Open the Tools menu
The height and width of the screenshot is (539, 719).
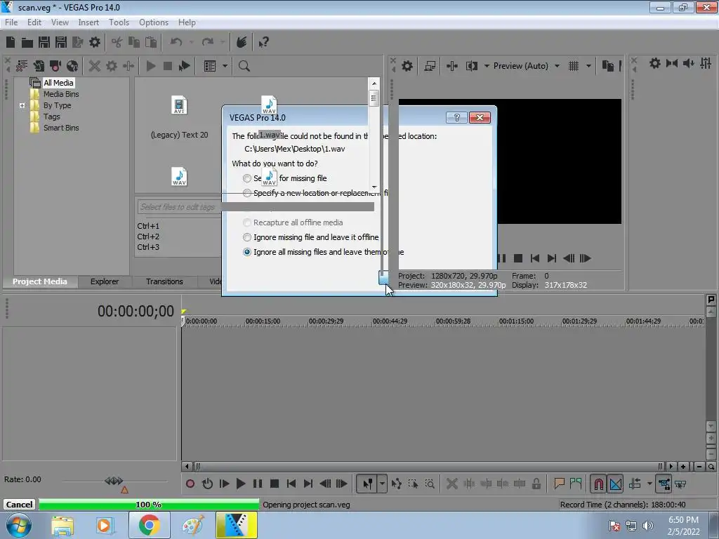[x=119, y=22]
